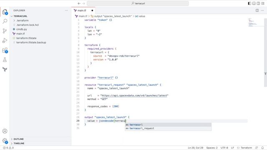Click the main.tf breadcrumb
267x150 pixels.
(x=81, y=16)
